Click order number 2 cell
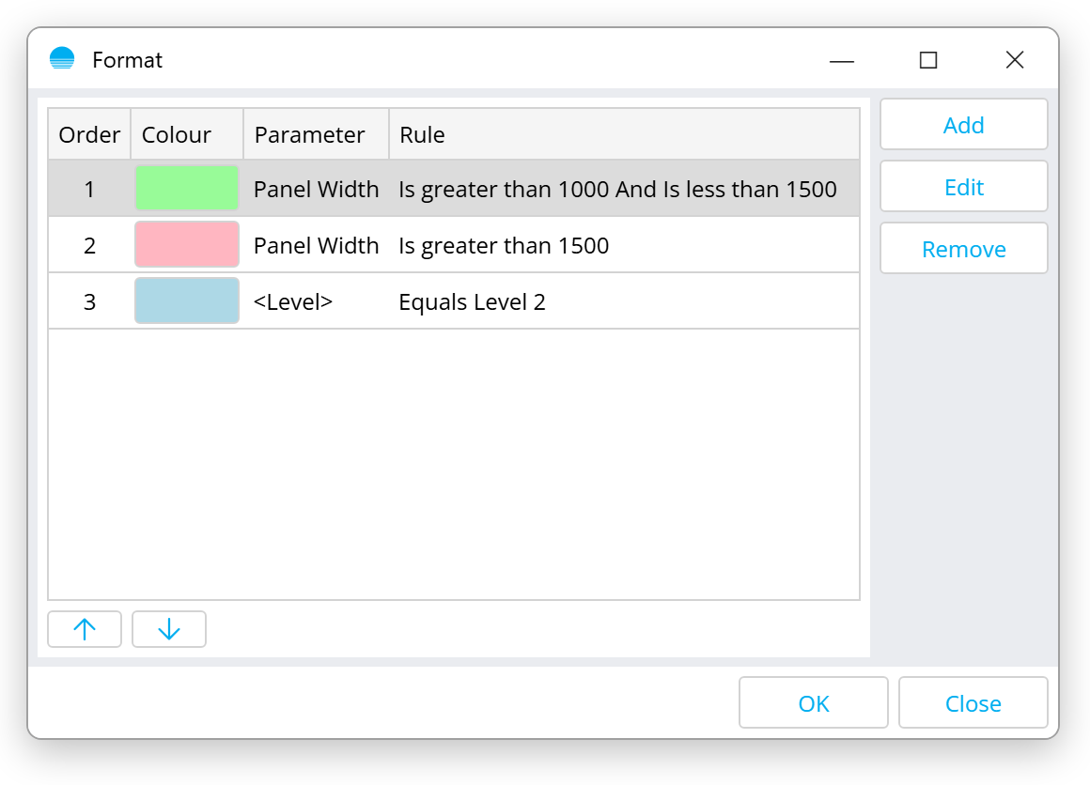The image size is (1090, 785). click(x=89, y=245)
